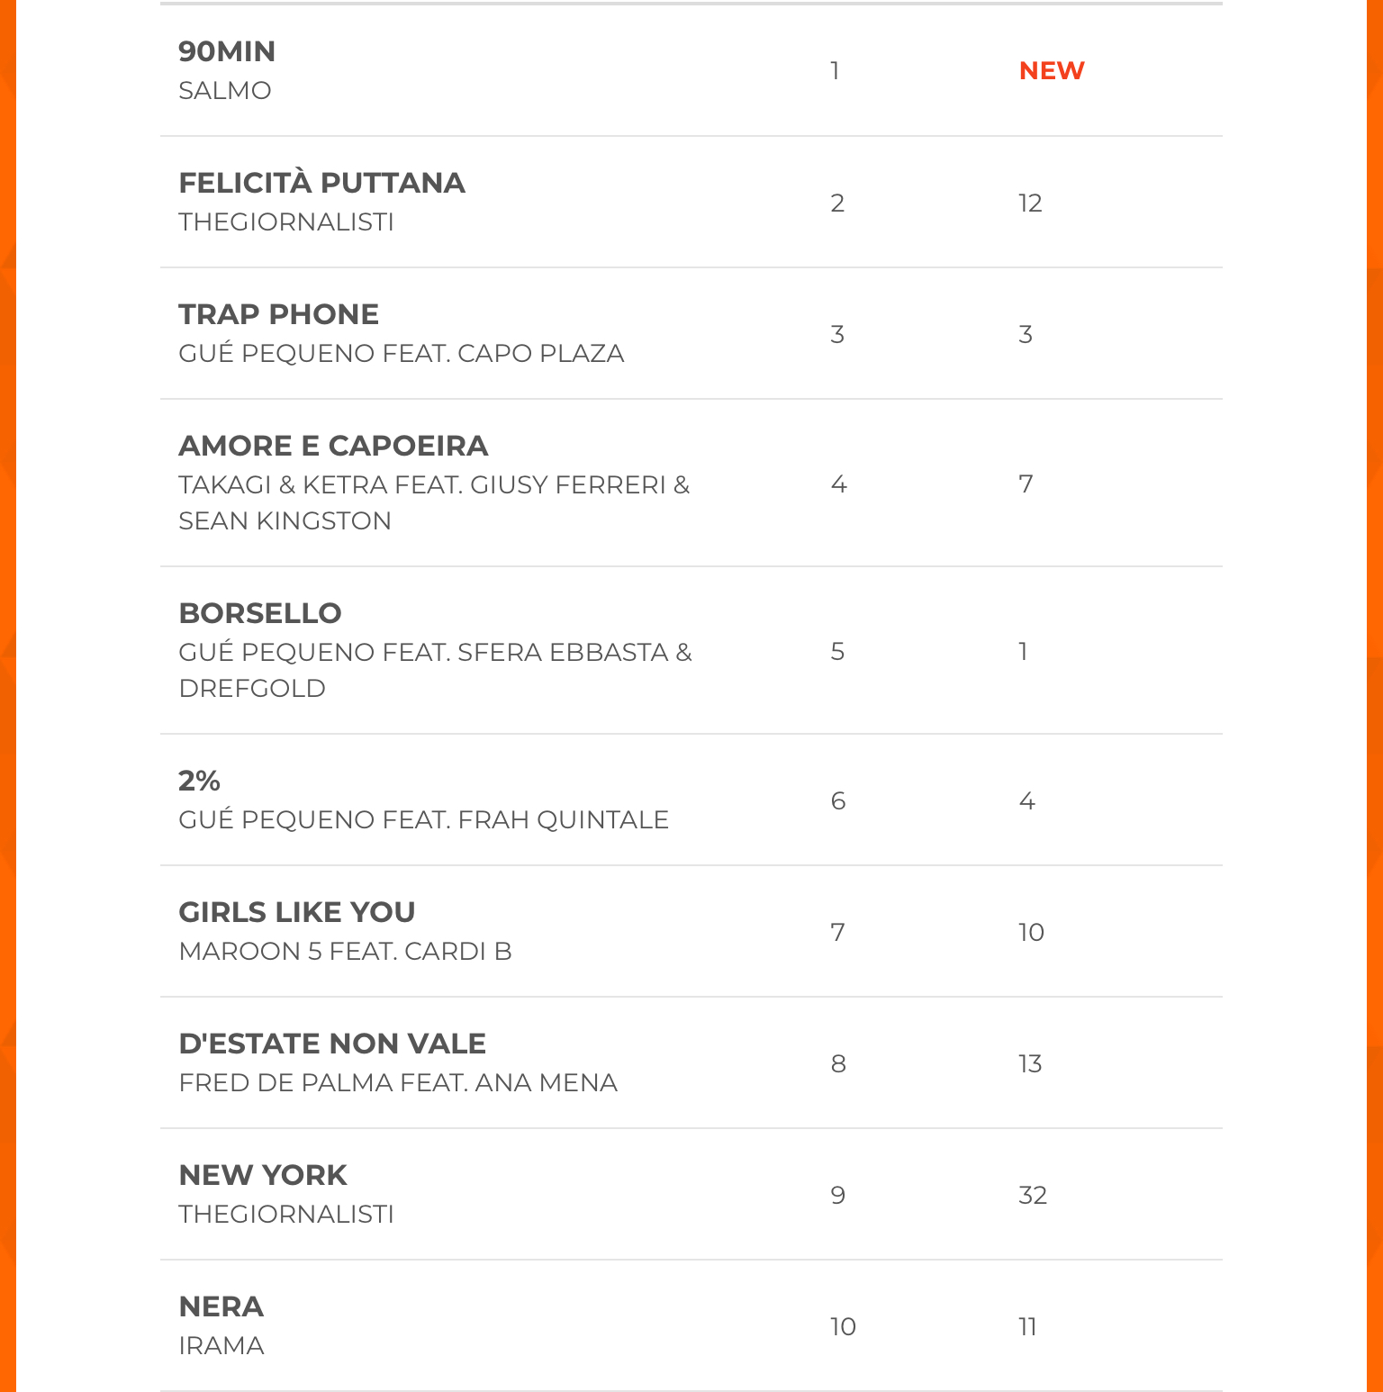
Task: Click previous position 32 for NEW YORK
Action: pos(1033,1195)
